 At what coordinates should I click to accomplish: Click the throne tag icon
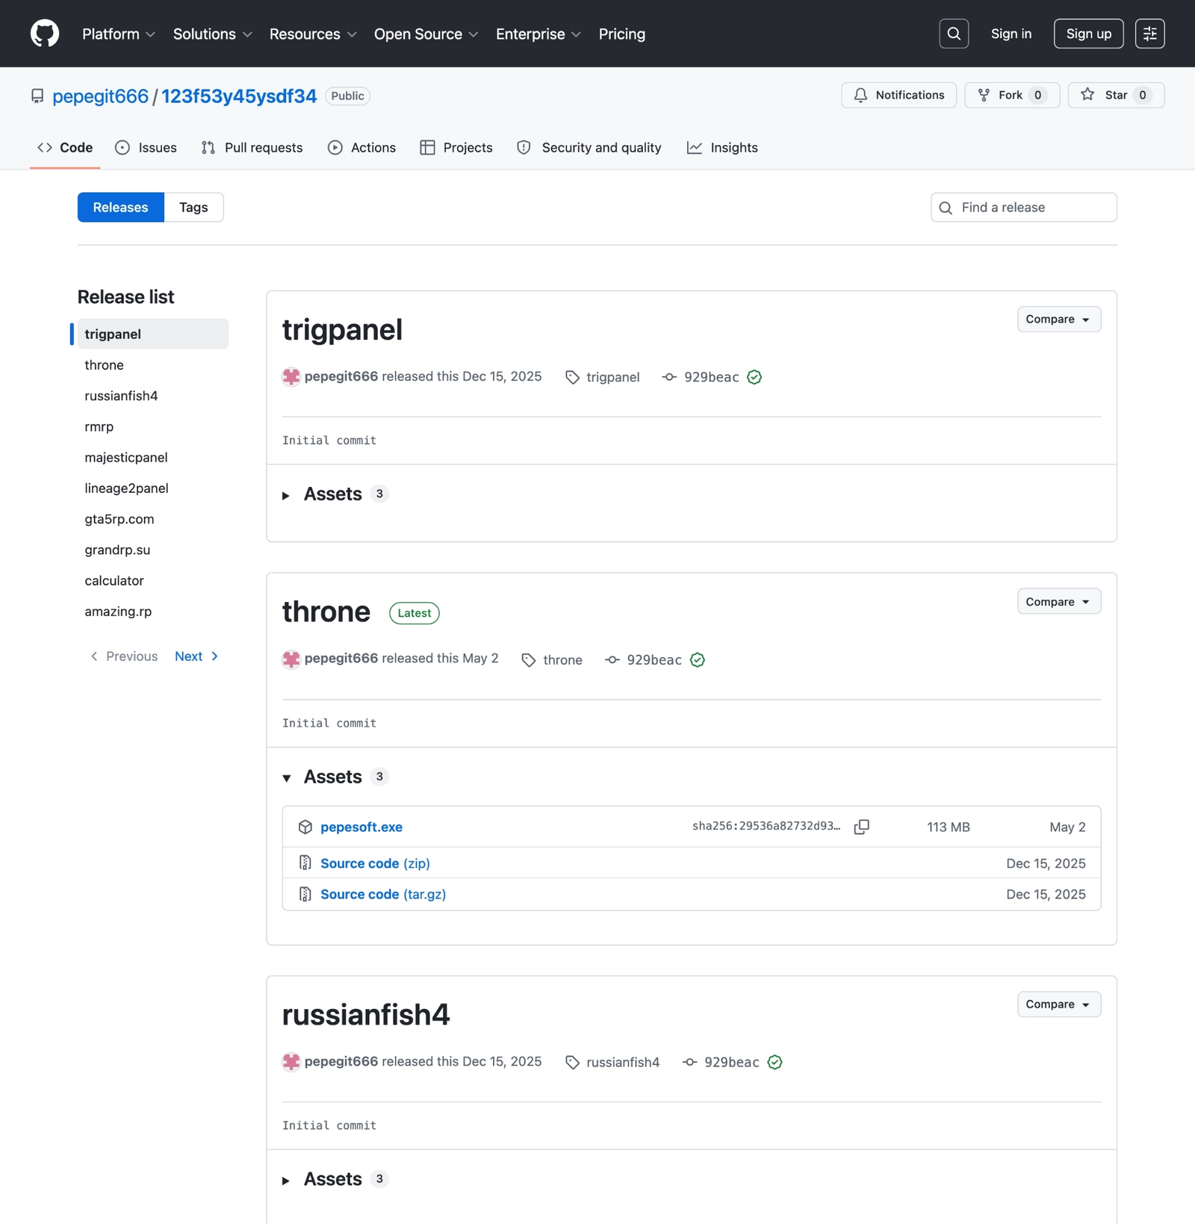click(529, 660)
